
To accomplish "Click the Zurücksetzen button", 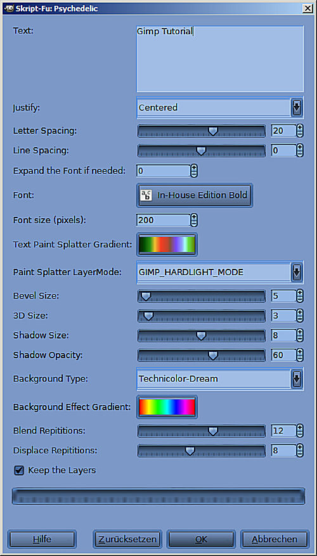I will (127, 540).
